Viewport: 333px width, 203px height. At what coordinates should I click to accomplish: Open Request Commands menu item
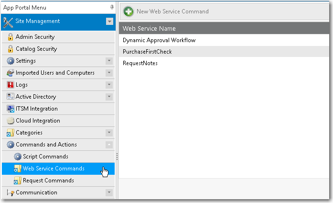pos(48,180)
